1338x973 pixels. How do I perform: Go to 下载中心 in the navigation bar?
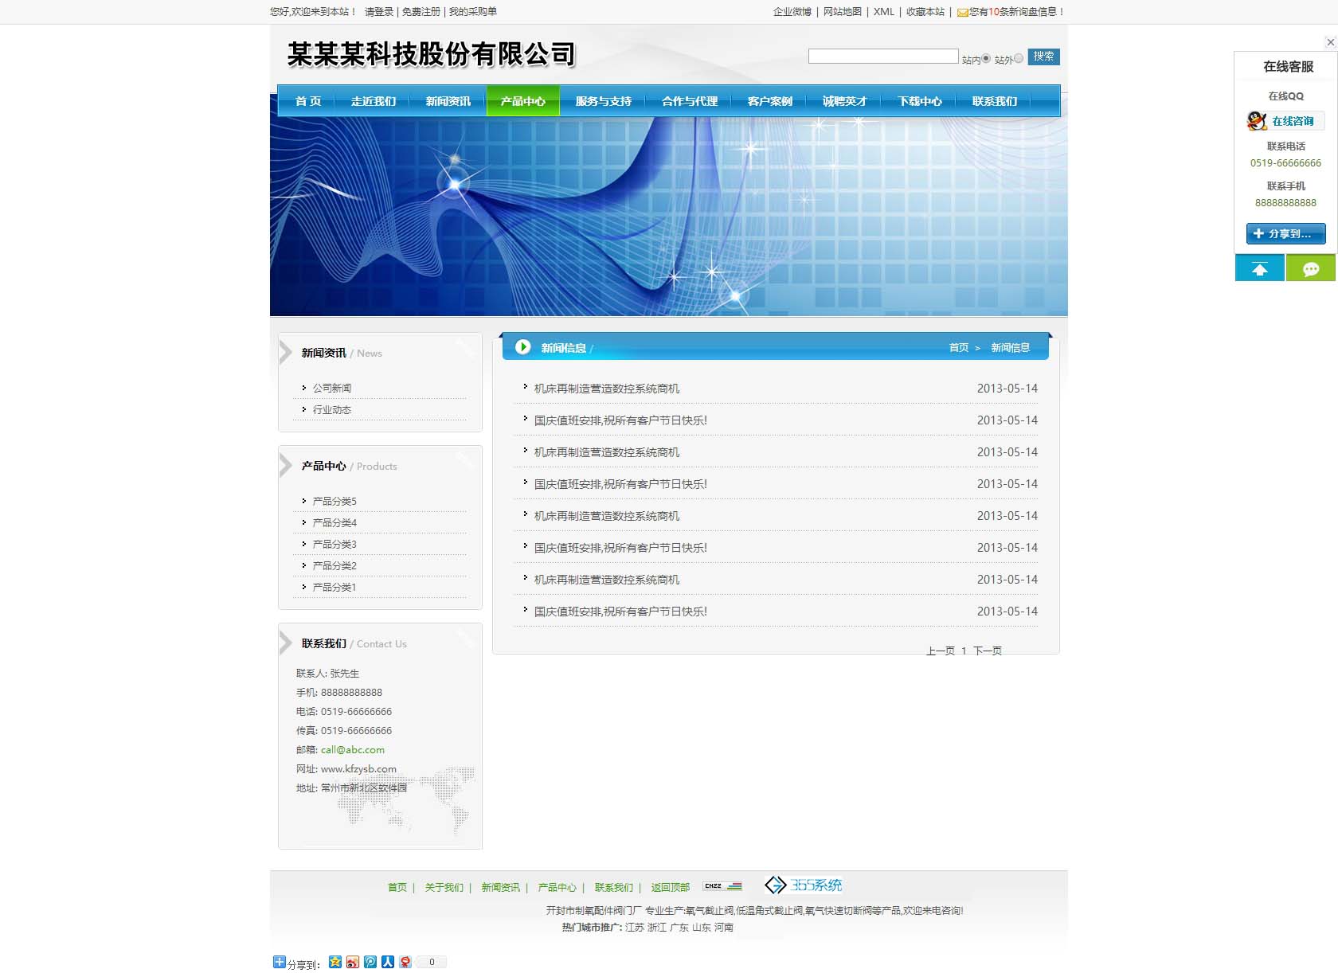[x=919, y=101]
